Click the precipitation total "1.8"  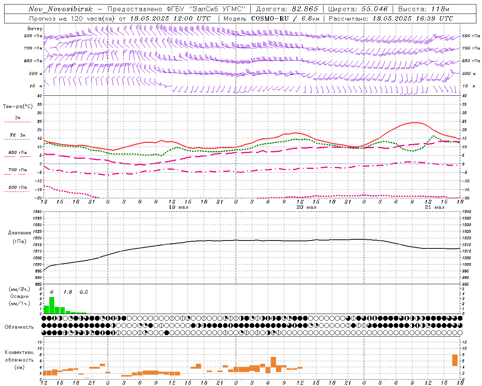click(68, 292)
